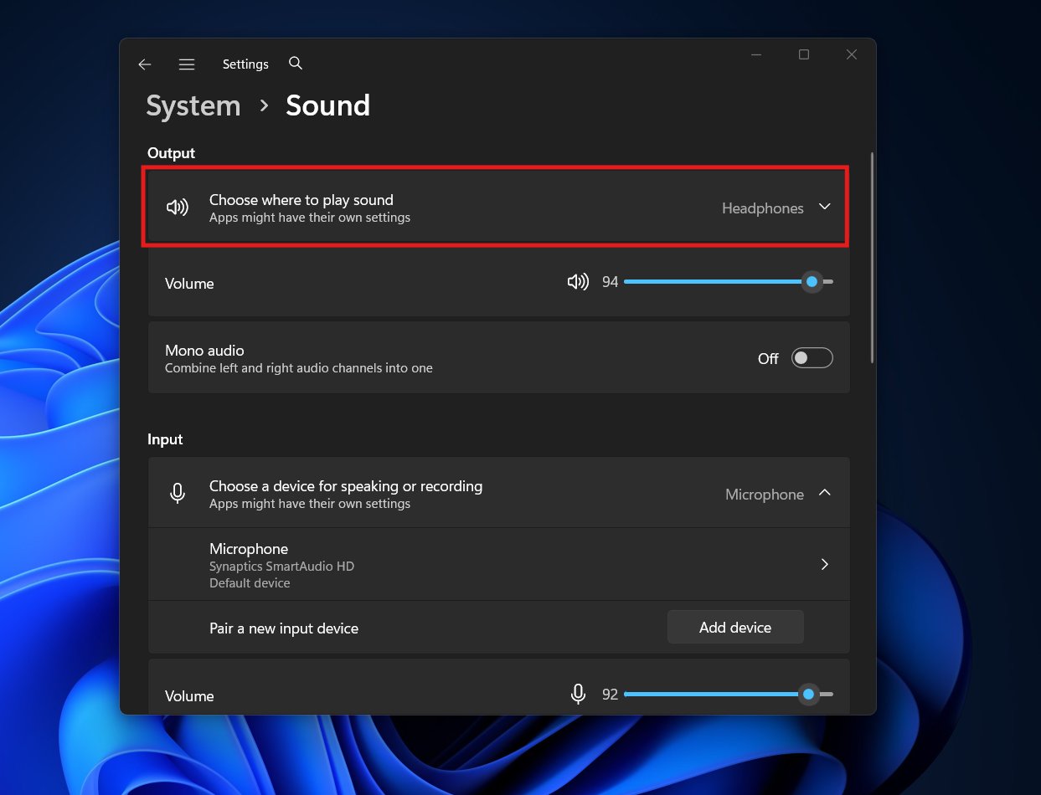
Task: Click the microphone icon beside input volume slider
Action: tap(578, 694)
